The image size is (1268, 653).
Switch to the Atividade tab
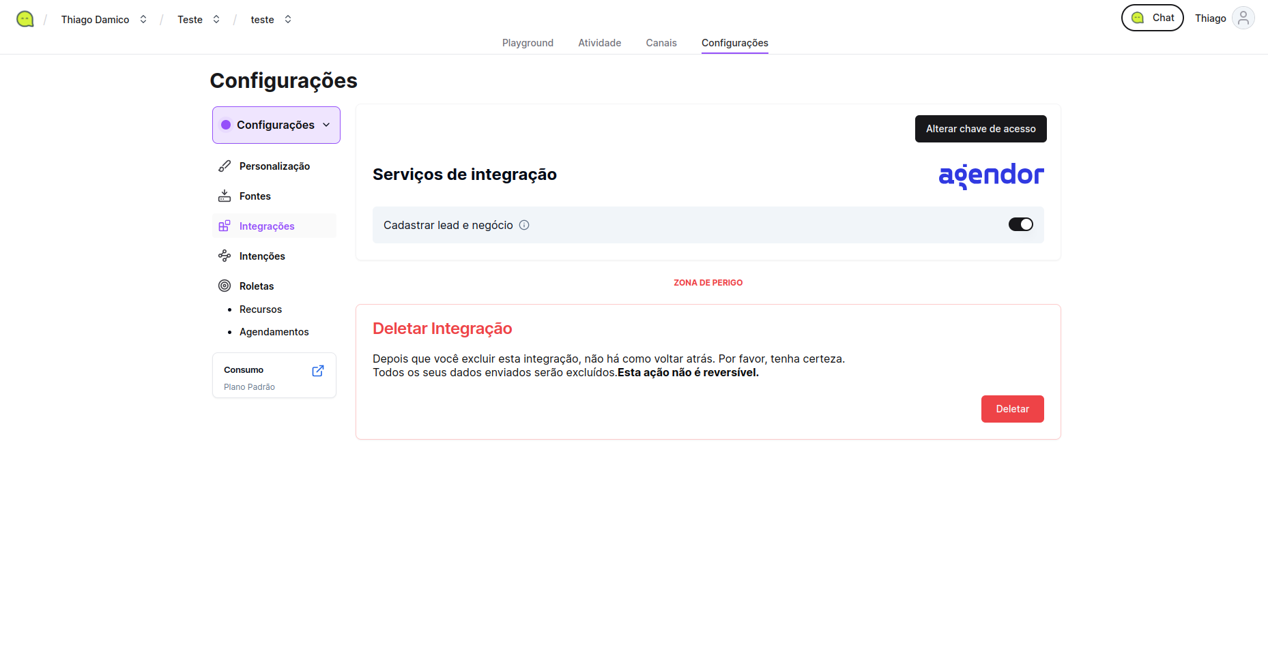(599, 43)
